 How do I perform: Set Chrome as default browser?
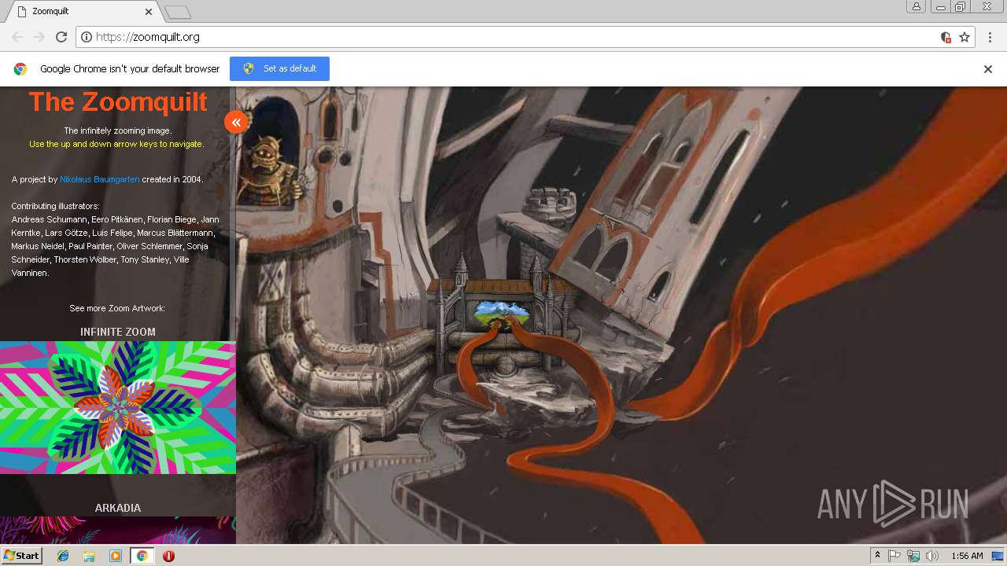pos(279,68)
